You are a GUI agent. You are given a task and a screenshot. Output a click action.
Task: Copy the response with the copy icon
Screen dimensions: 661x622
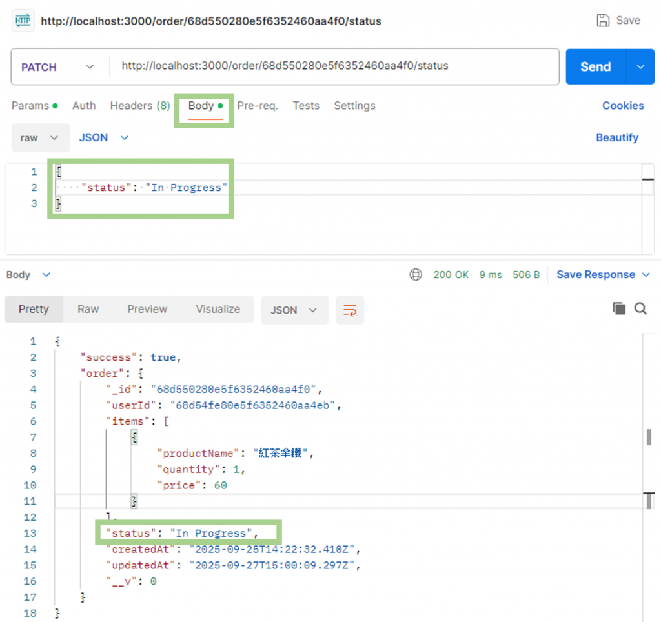coord(619,308)
